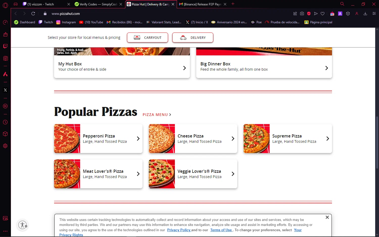The image size is (379, 237).
Task: Choose the CARRYOUT button
Action: point(148,38)
